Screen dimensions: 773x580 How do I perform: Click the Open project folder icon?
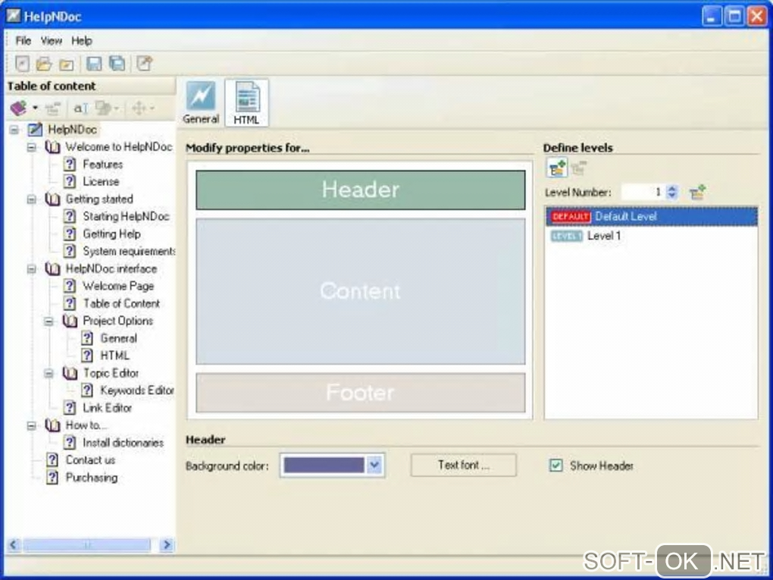pyautogui.click(x=44, y=64)
